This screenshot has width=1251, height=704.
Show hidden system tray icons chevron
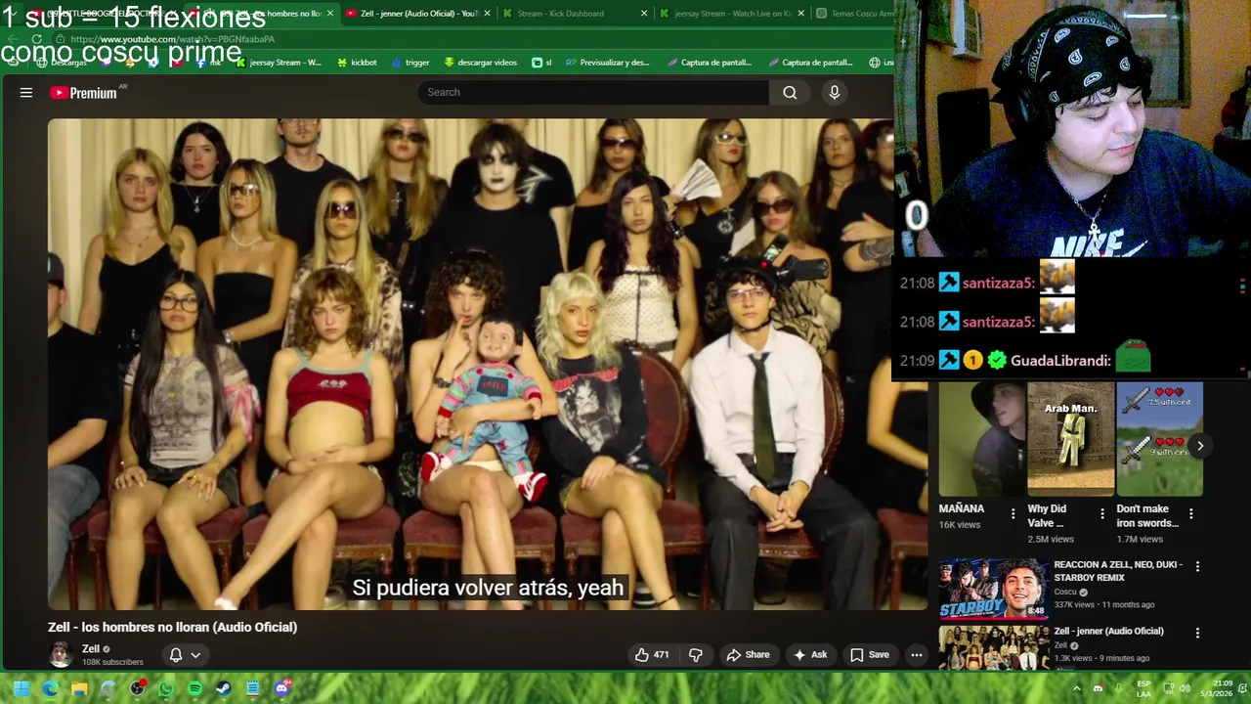point(1077,688)
